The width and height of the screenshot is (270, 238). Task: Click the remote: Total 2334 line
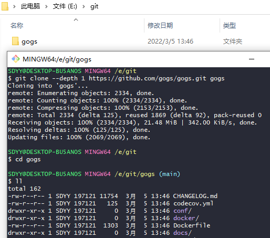point(134,115)
